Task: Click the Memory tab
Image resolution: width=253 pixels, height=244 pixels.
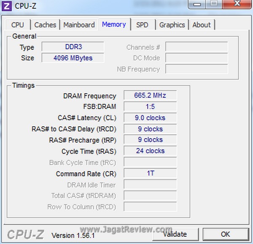Action: coord(114,24)
